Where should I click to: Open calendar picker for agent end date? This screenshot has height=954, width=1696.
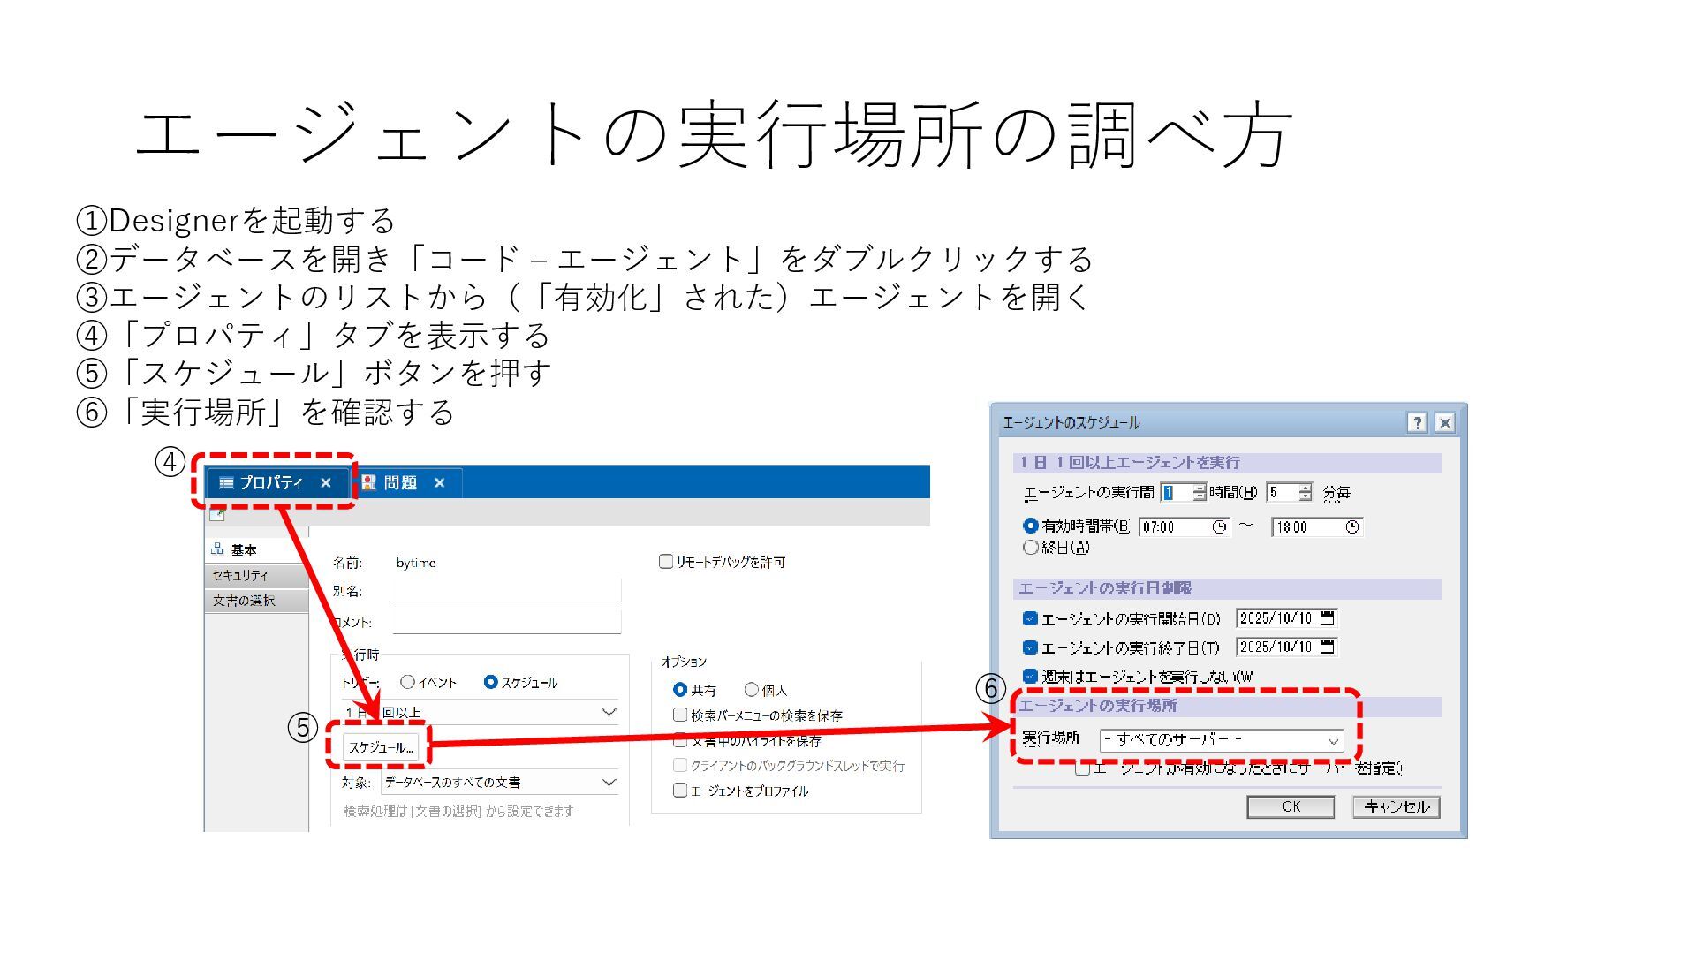tap(1327, 647)
